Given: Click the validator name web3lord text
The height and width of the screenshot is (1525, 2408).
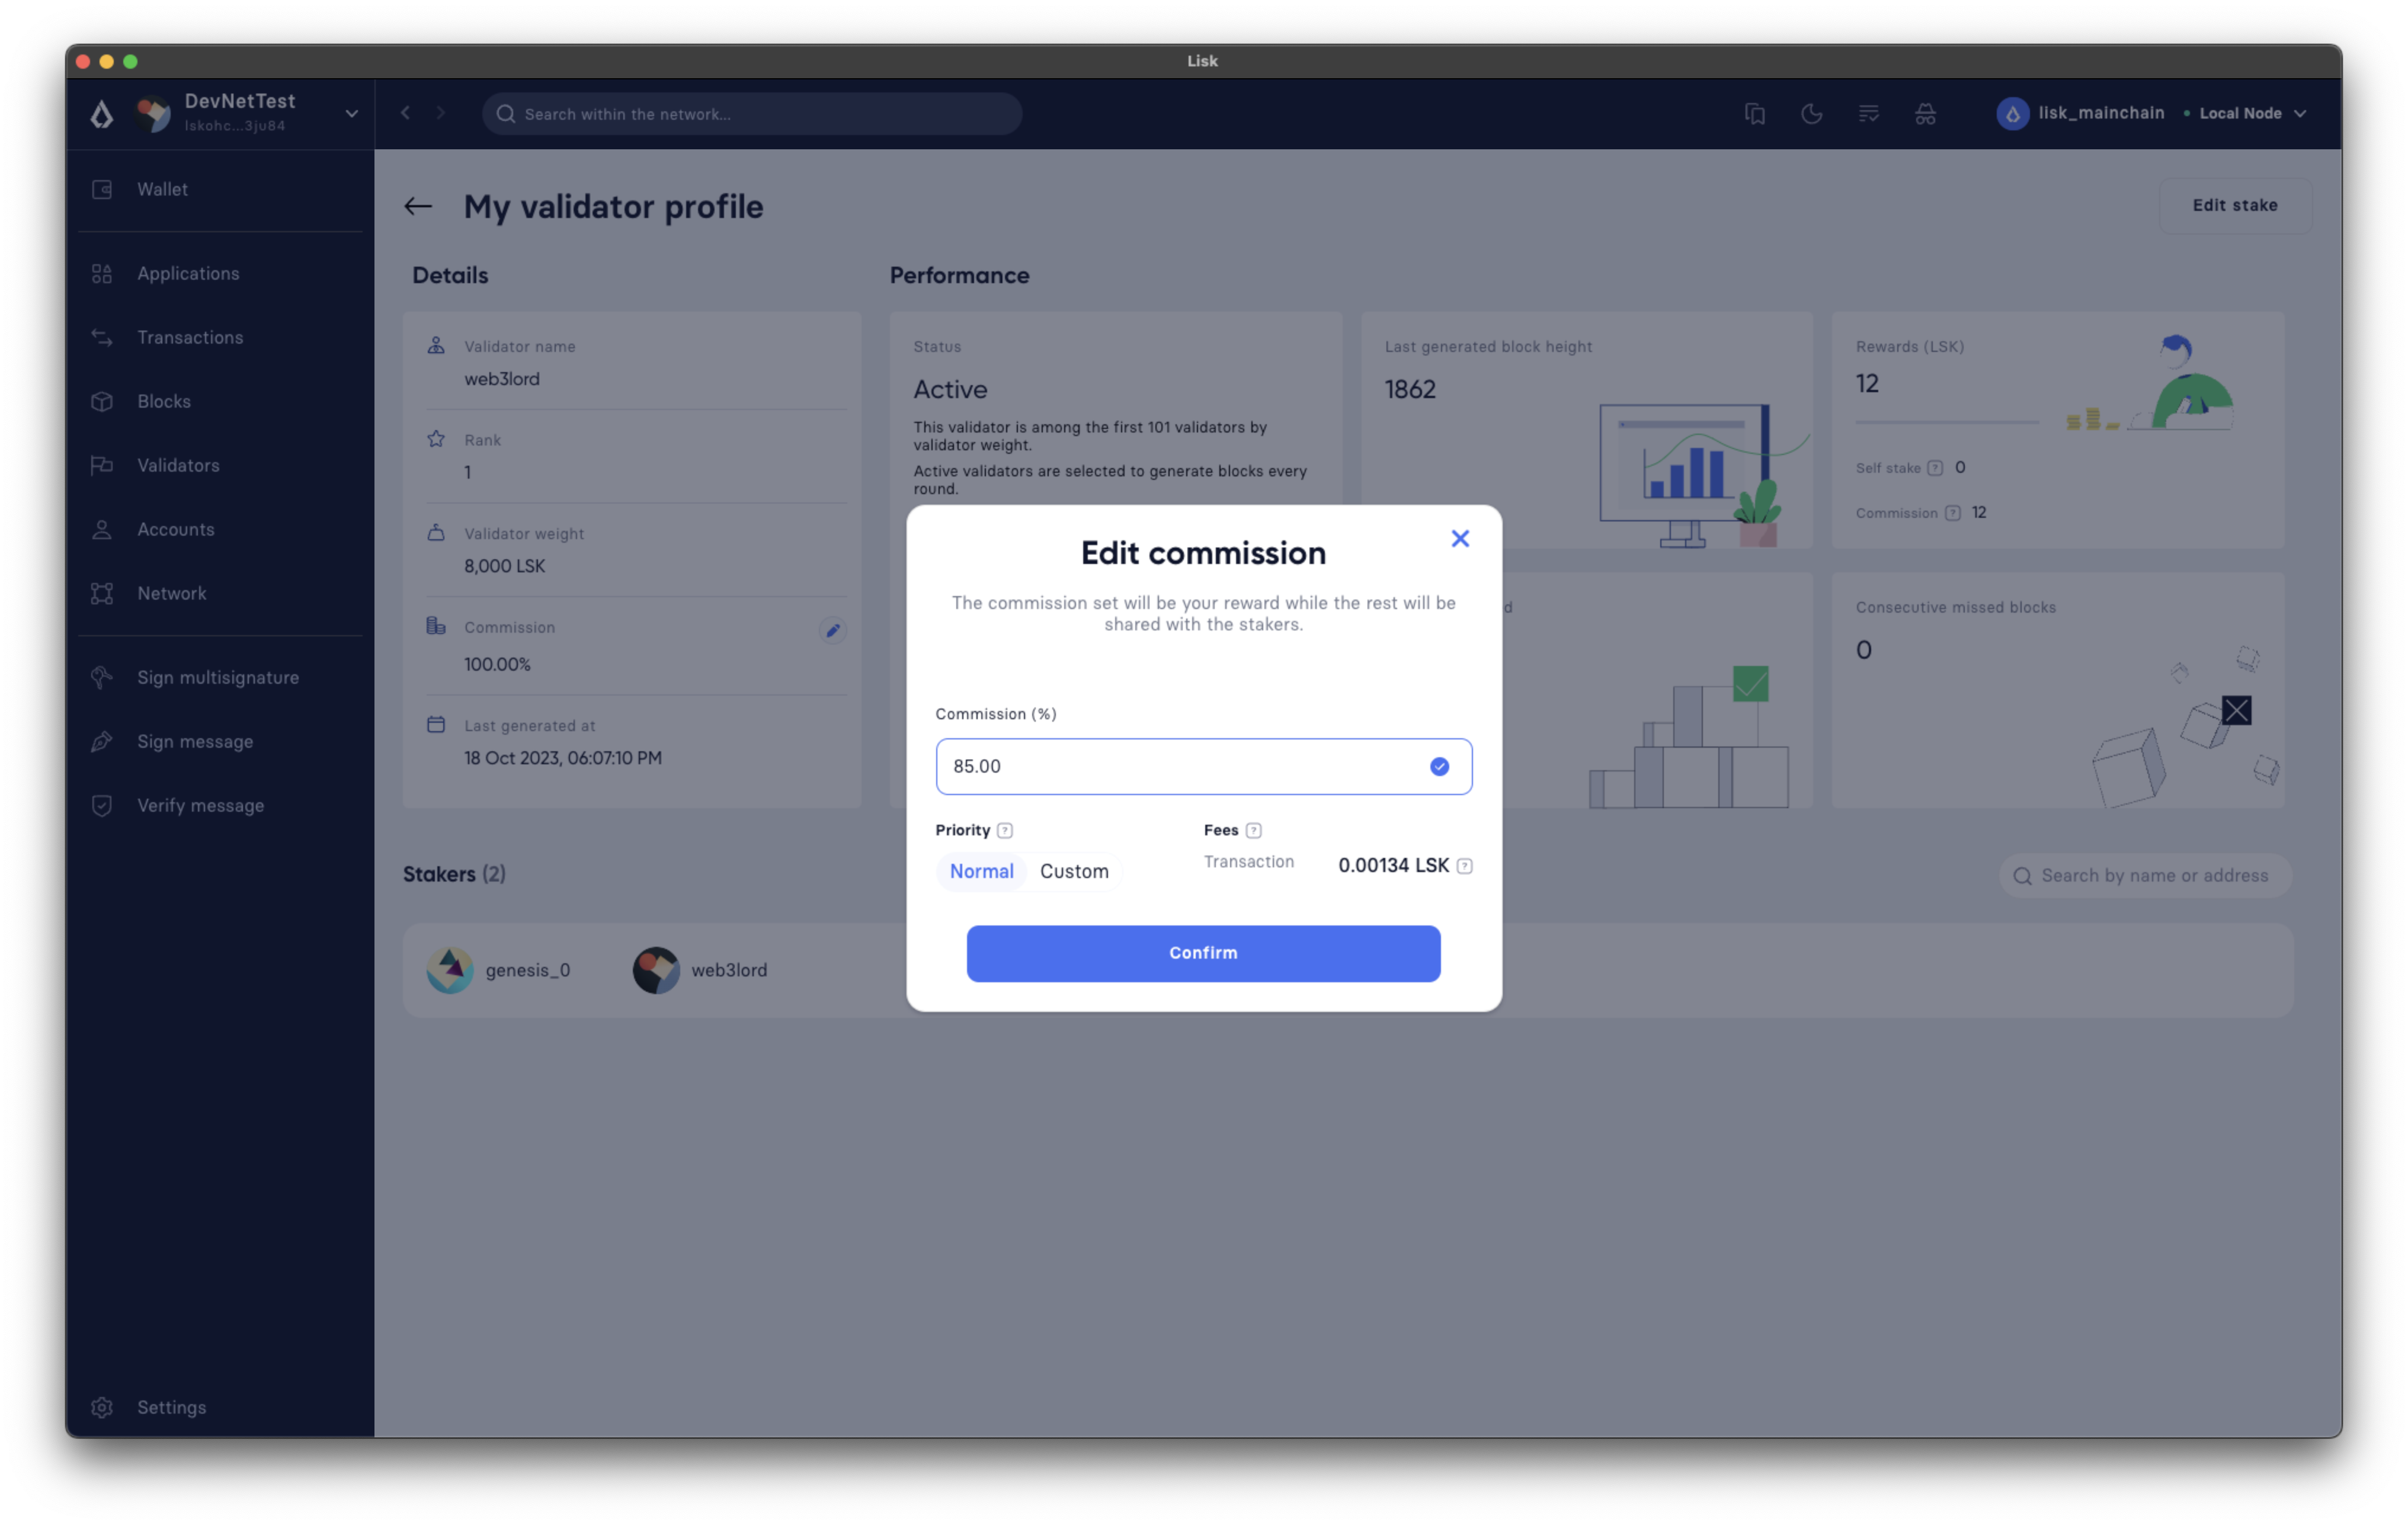Looking at the screenshot, I should [502, 379].
